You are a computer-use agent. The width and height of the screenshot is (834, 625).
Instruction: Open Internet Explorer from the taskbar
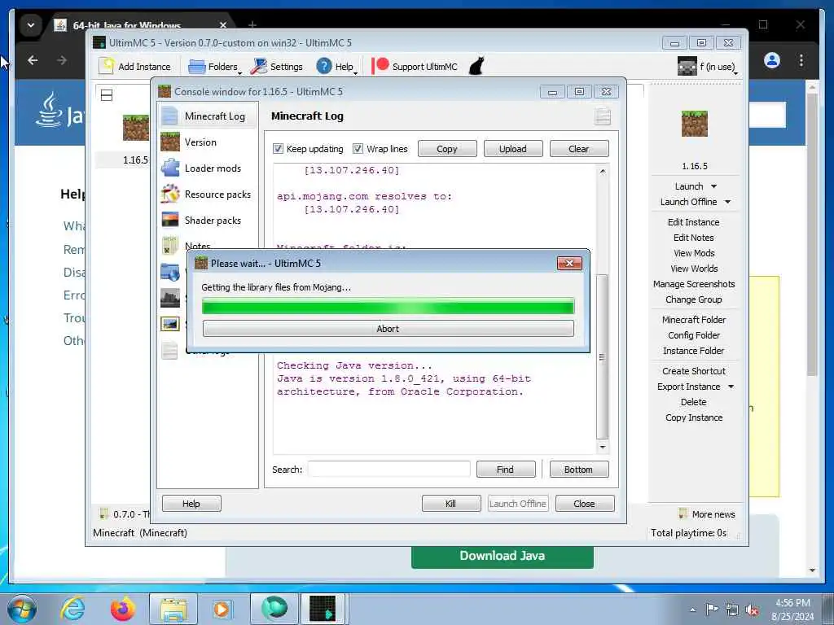click(x=72, y=609)
